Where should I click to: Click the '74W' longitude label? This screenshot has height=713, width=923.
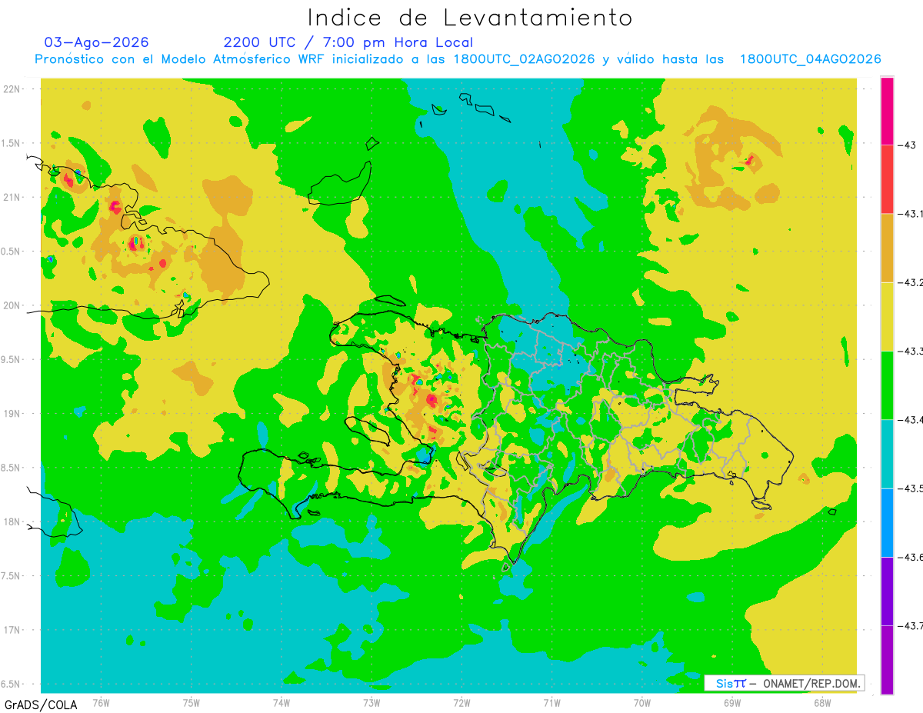pos(282,702)
